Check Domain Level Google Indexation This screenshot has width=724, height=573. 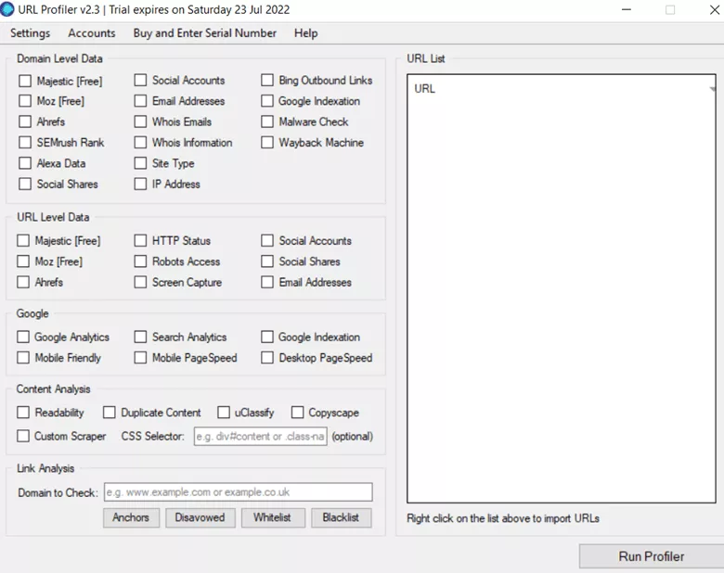pos(267,101)
